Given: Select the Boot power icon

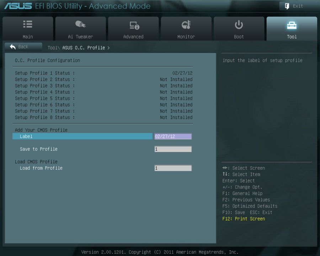Looking at the screenshot, I should 239,24.
